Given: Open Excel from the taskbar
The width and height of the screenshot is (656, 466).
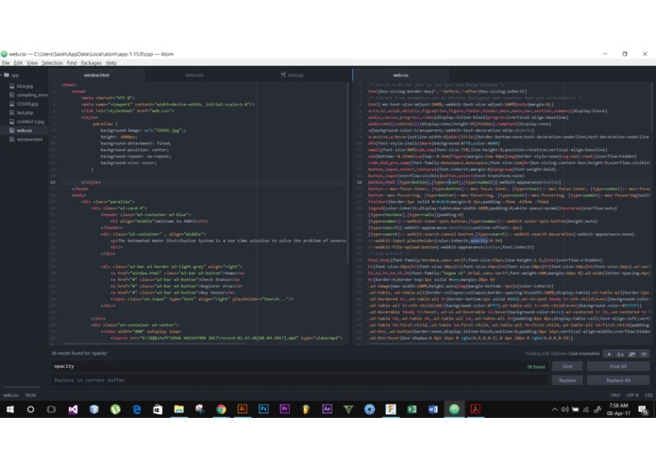Looking at the screenshot, I should 412,409.
